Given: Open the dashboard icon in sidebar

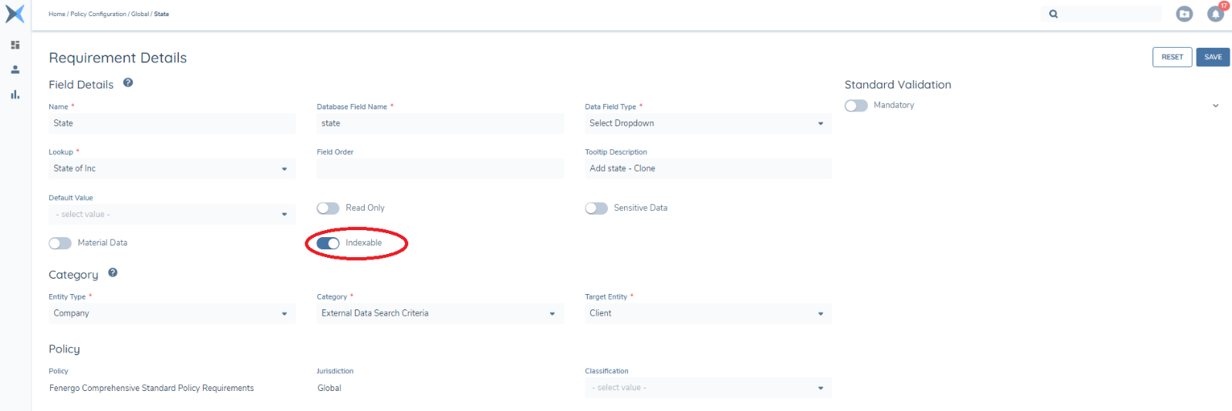Looking at the screenshot, I should 15,45.
